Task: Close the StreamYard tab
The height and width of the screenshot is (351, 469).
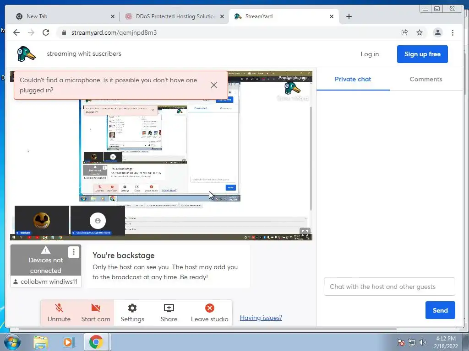Action: coord(332,17)
